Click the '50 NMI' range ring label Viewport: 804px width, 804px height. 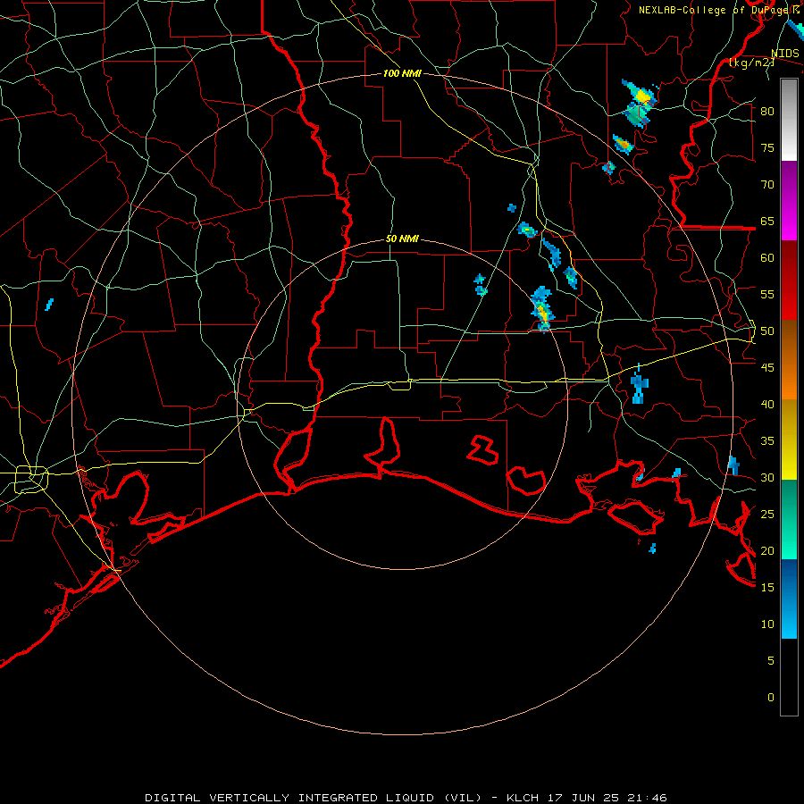tap(402, 239)
